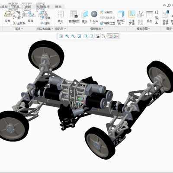This screenshot has width=173, height=173.
Task: Click the repaint icon in graphics toolbar
Action: click(x=79, y=36)
